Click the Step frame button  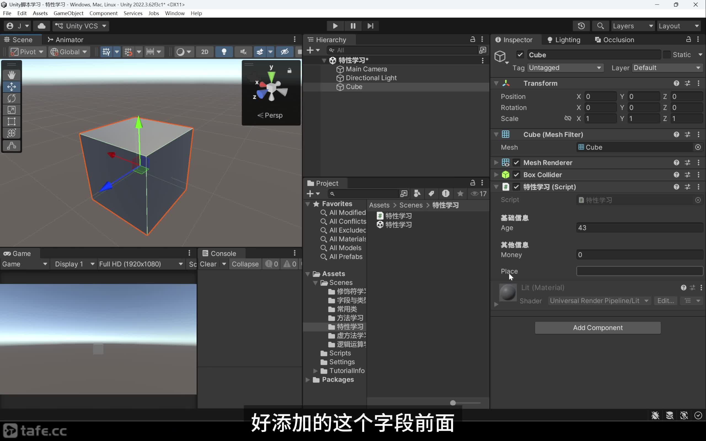point(370,26)
